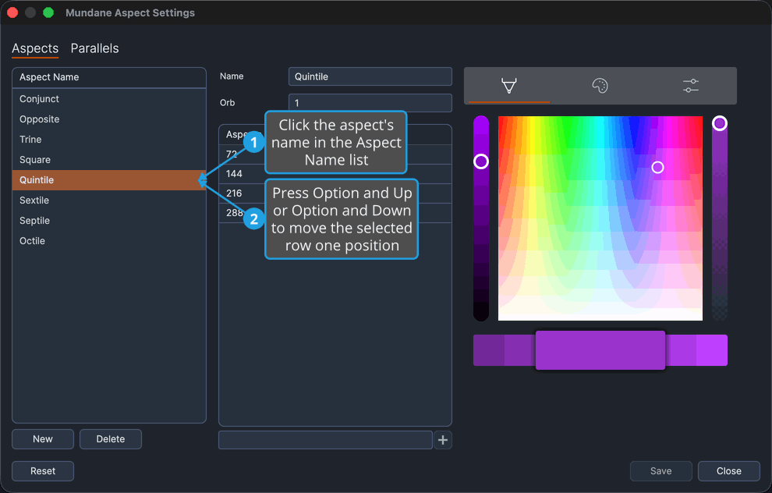The width and height of the screenshot is (772, 493).
Task: Click the Aspect Name column header
Action: pyautogui.click(x=109, y=77)
